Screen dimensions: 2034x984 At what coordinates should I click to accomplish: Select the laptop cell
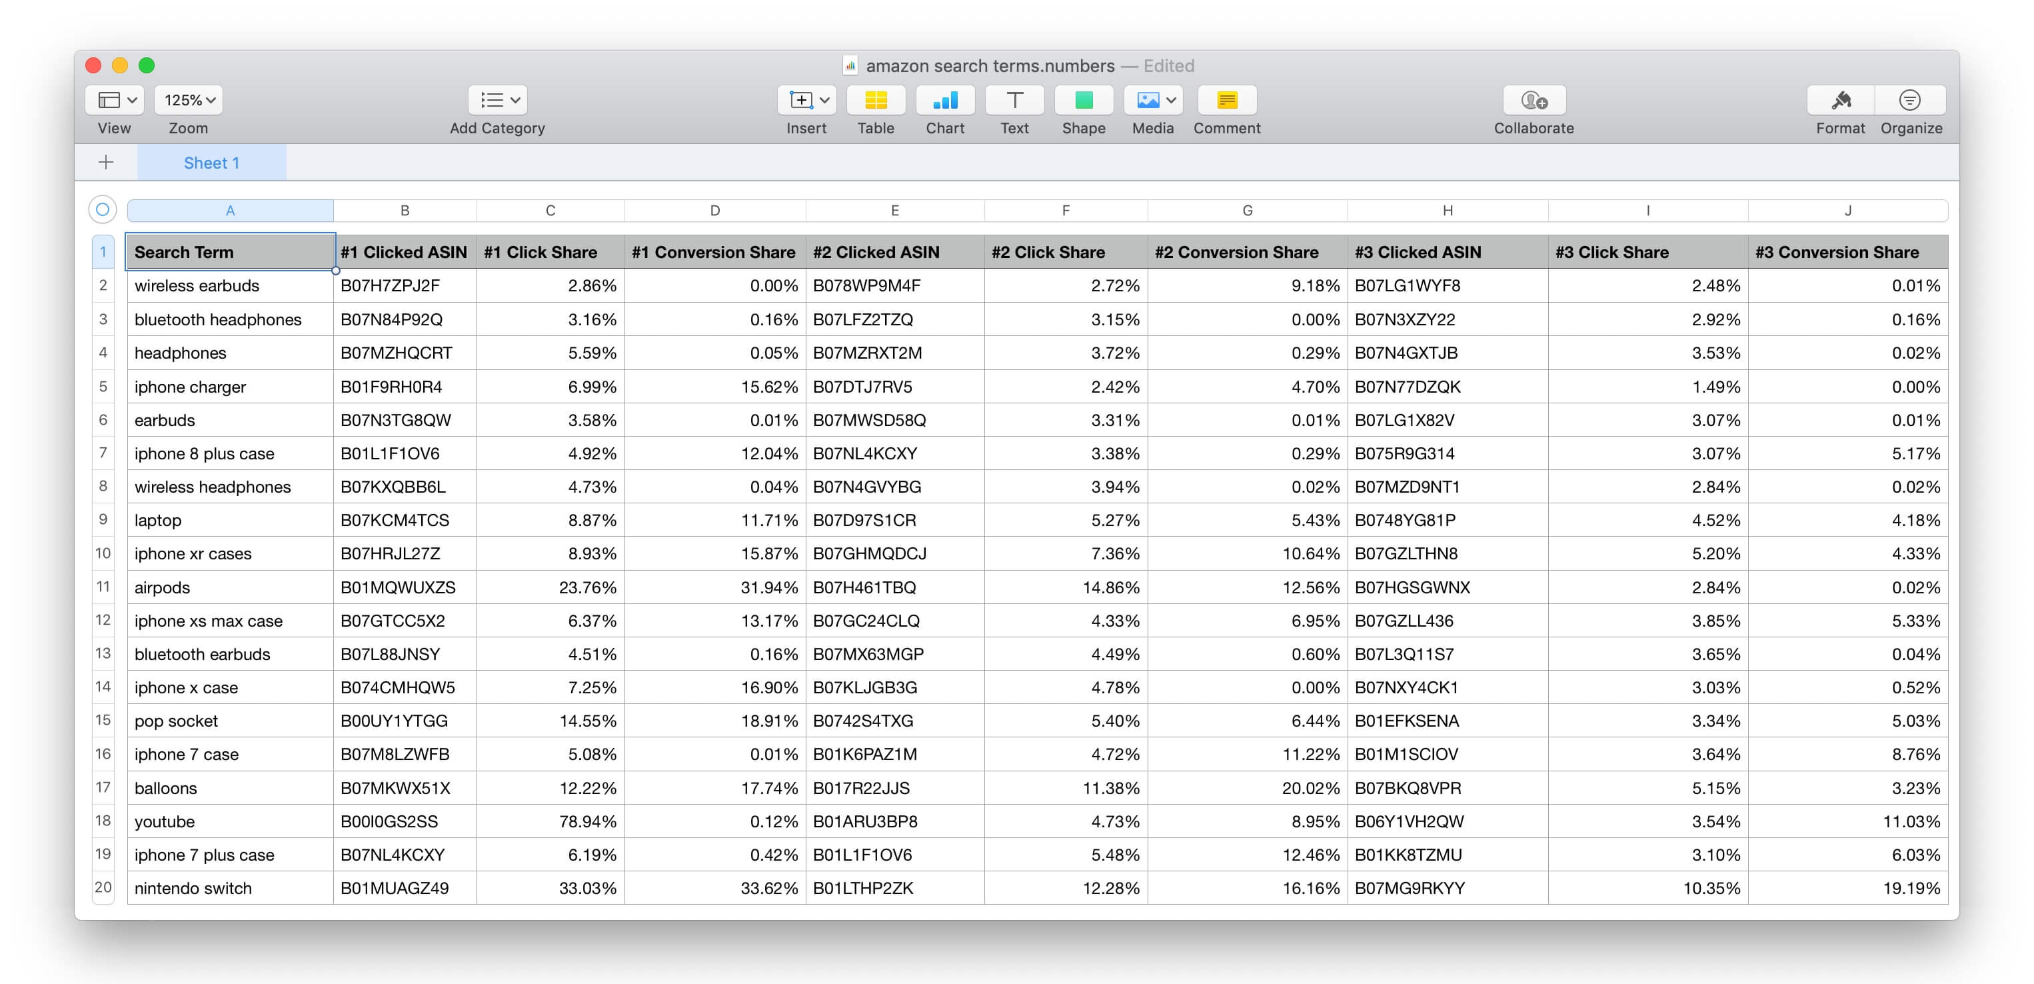coord(231,521)
